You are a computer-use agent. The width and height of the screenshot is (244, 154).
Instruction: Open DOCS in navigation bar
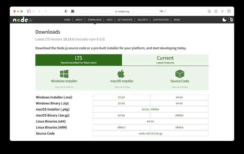point(110,20)
